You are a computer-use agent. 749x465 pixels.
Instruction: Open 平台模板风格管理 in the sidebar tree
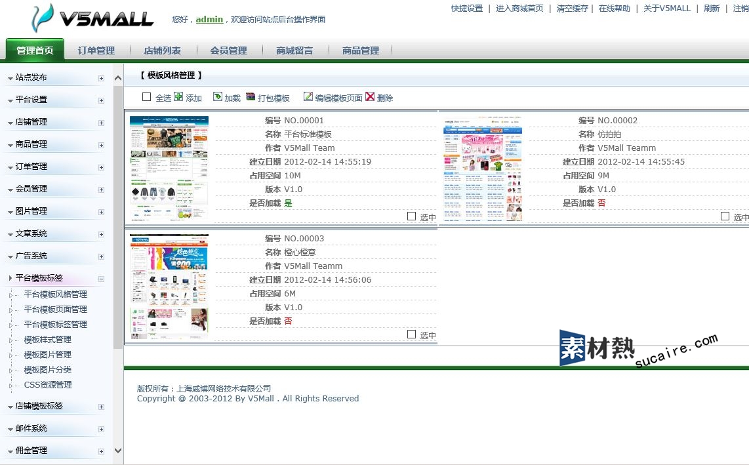point(55,294)
